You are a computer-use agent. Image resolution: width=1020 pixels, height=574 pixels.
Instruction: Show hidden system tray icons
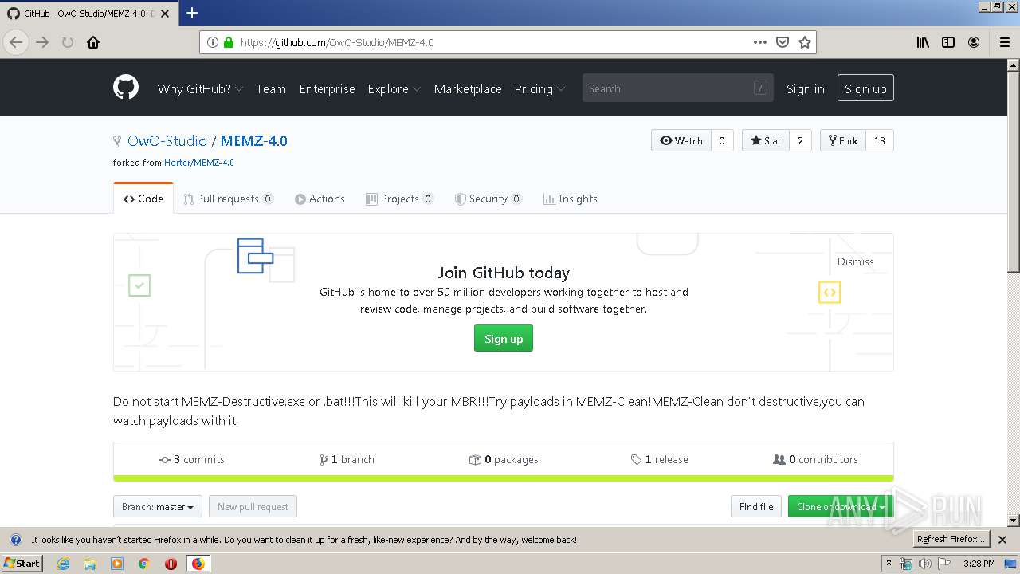click(x=889, y=564)
